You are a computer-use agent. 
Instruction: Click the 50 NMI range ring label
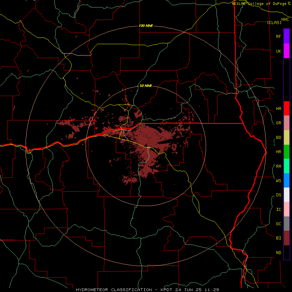146,86
